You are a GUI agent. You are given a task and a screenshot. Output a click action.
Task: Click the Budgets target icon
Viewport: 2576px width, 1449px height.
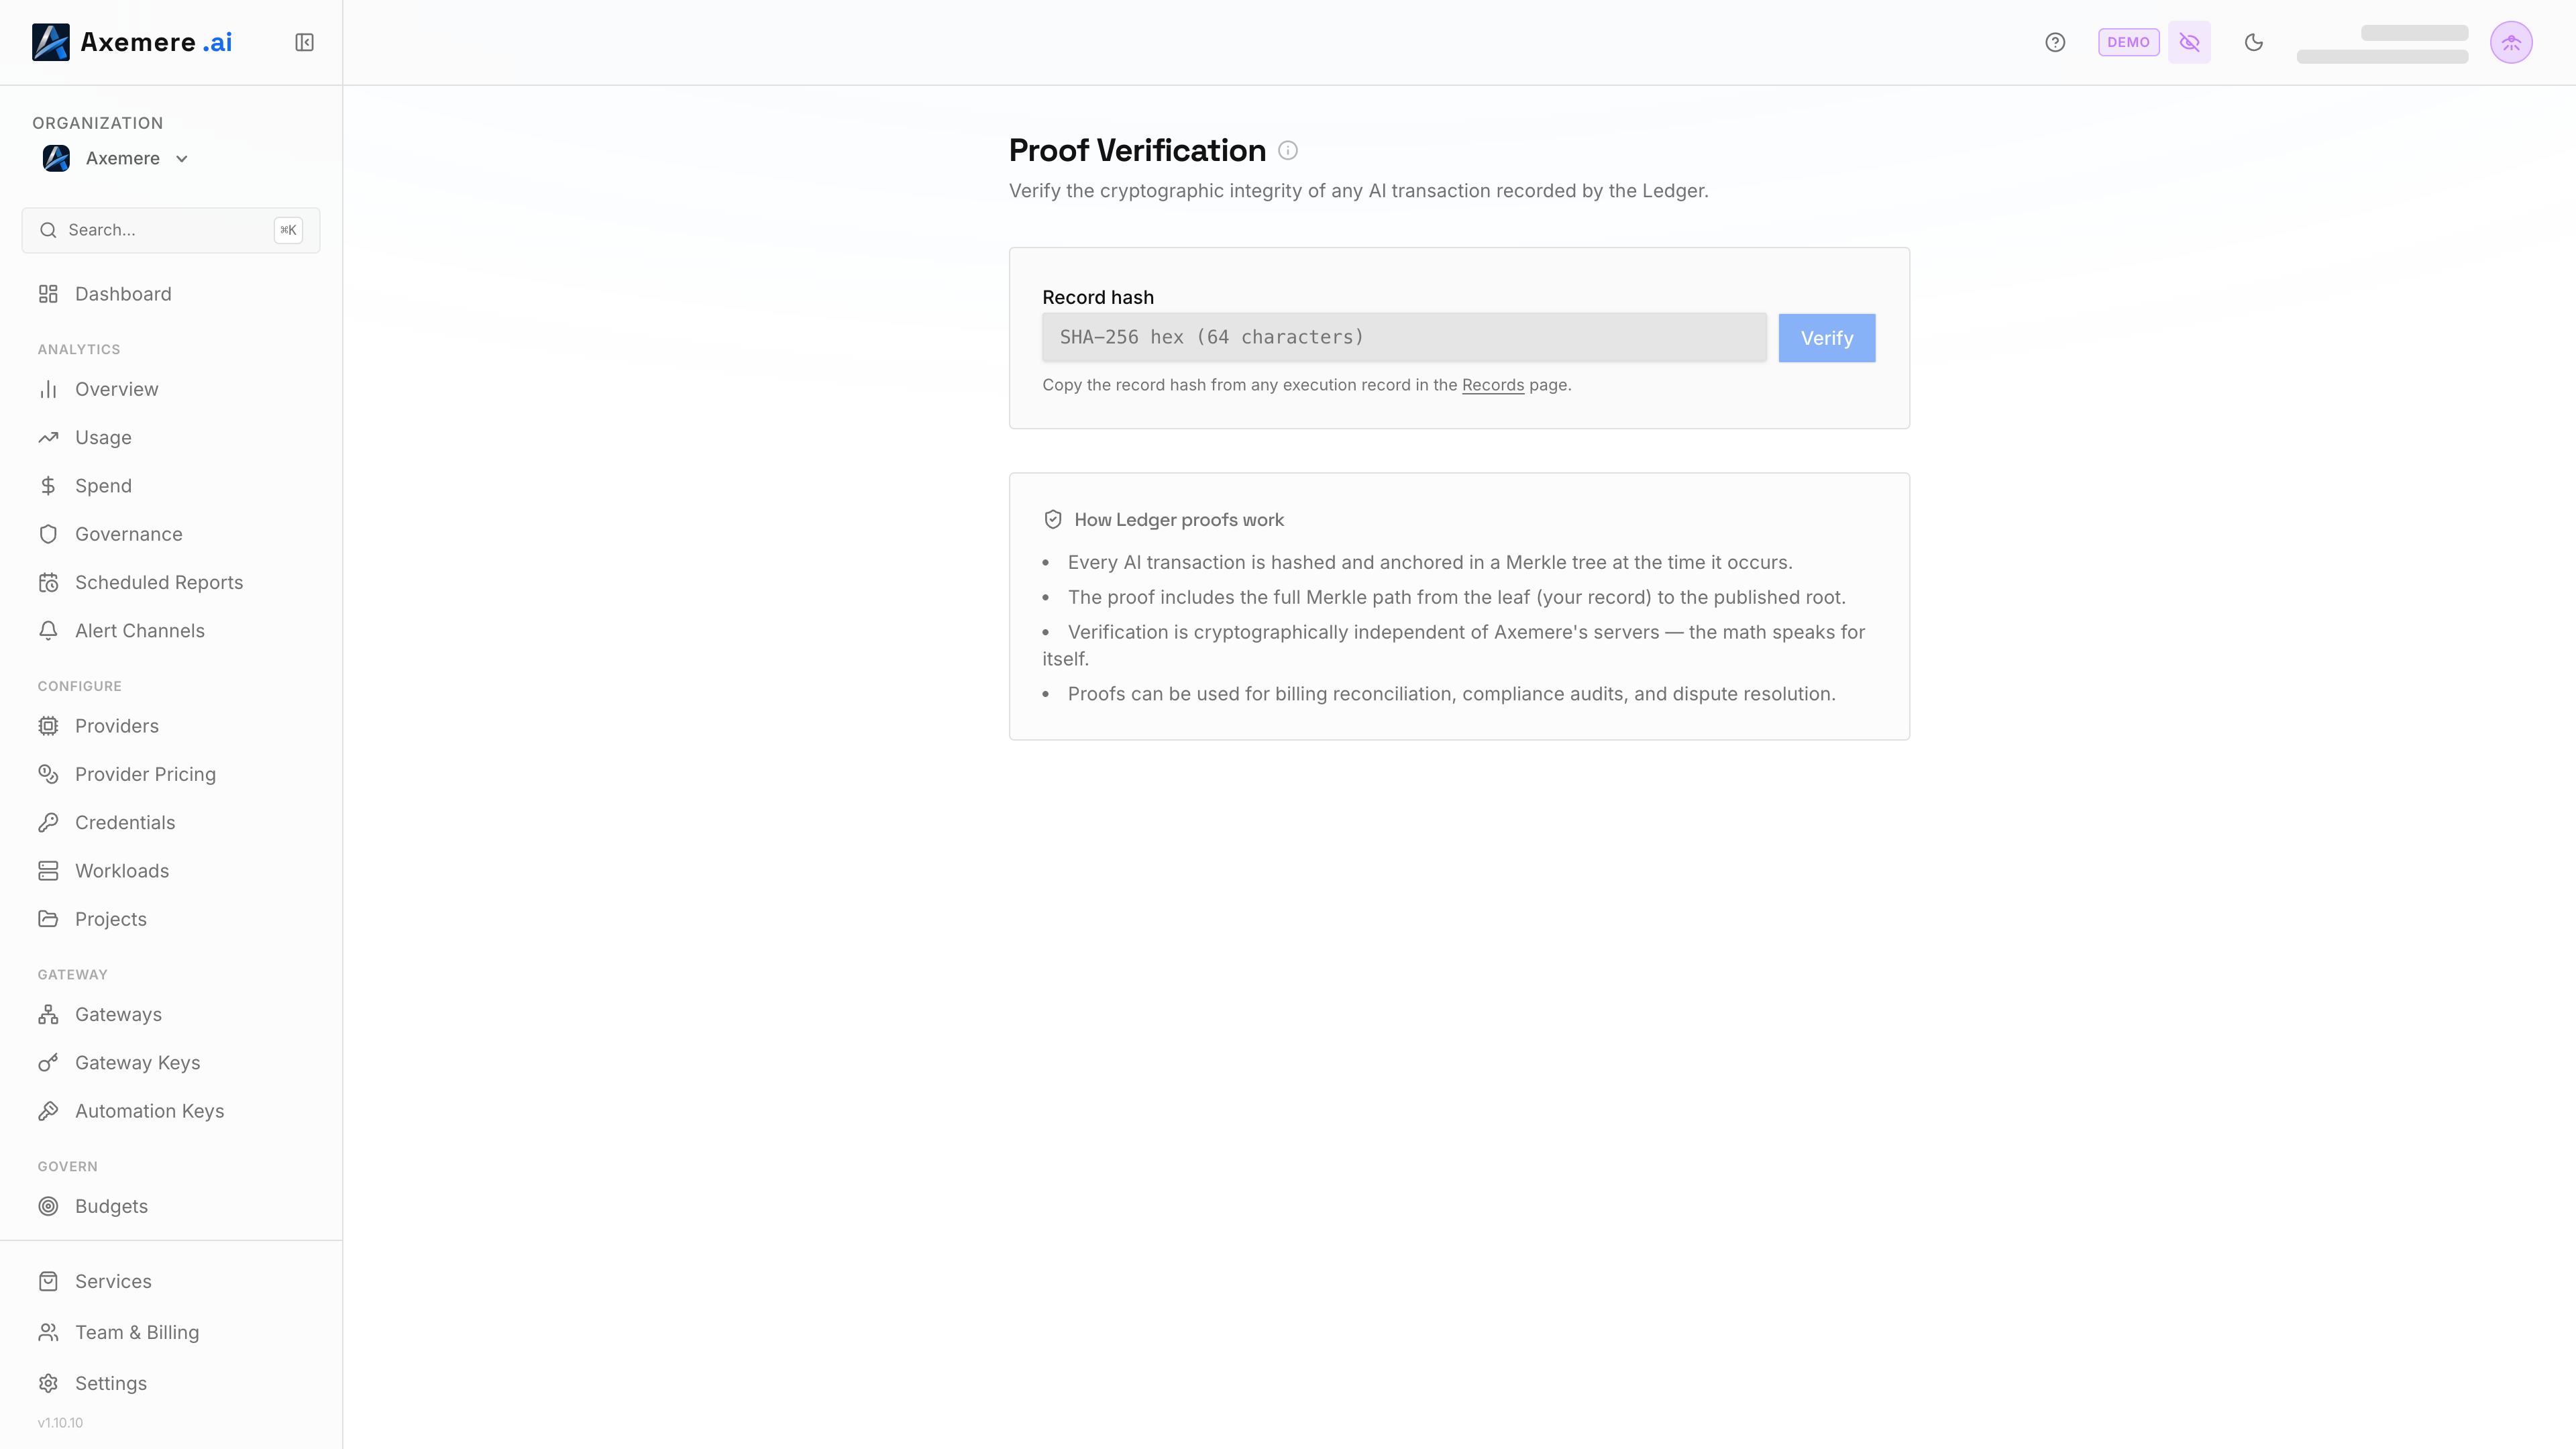(48, 1207)
